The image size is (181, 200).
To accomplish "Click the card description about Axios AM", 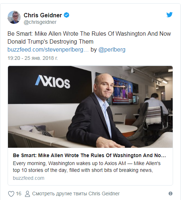I will click(x=87, y=167).
